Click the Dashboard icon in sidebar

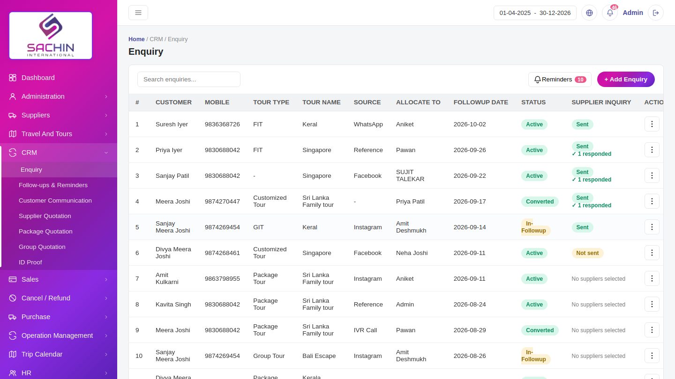coord(13,78)
